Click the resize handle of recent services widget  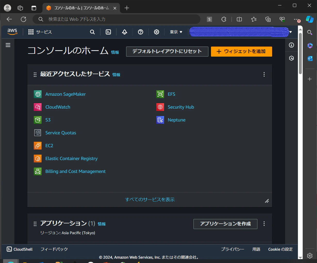tap(267, 201)
